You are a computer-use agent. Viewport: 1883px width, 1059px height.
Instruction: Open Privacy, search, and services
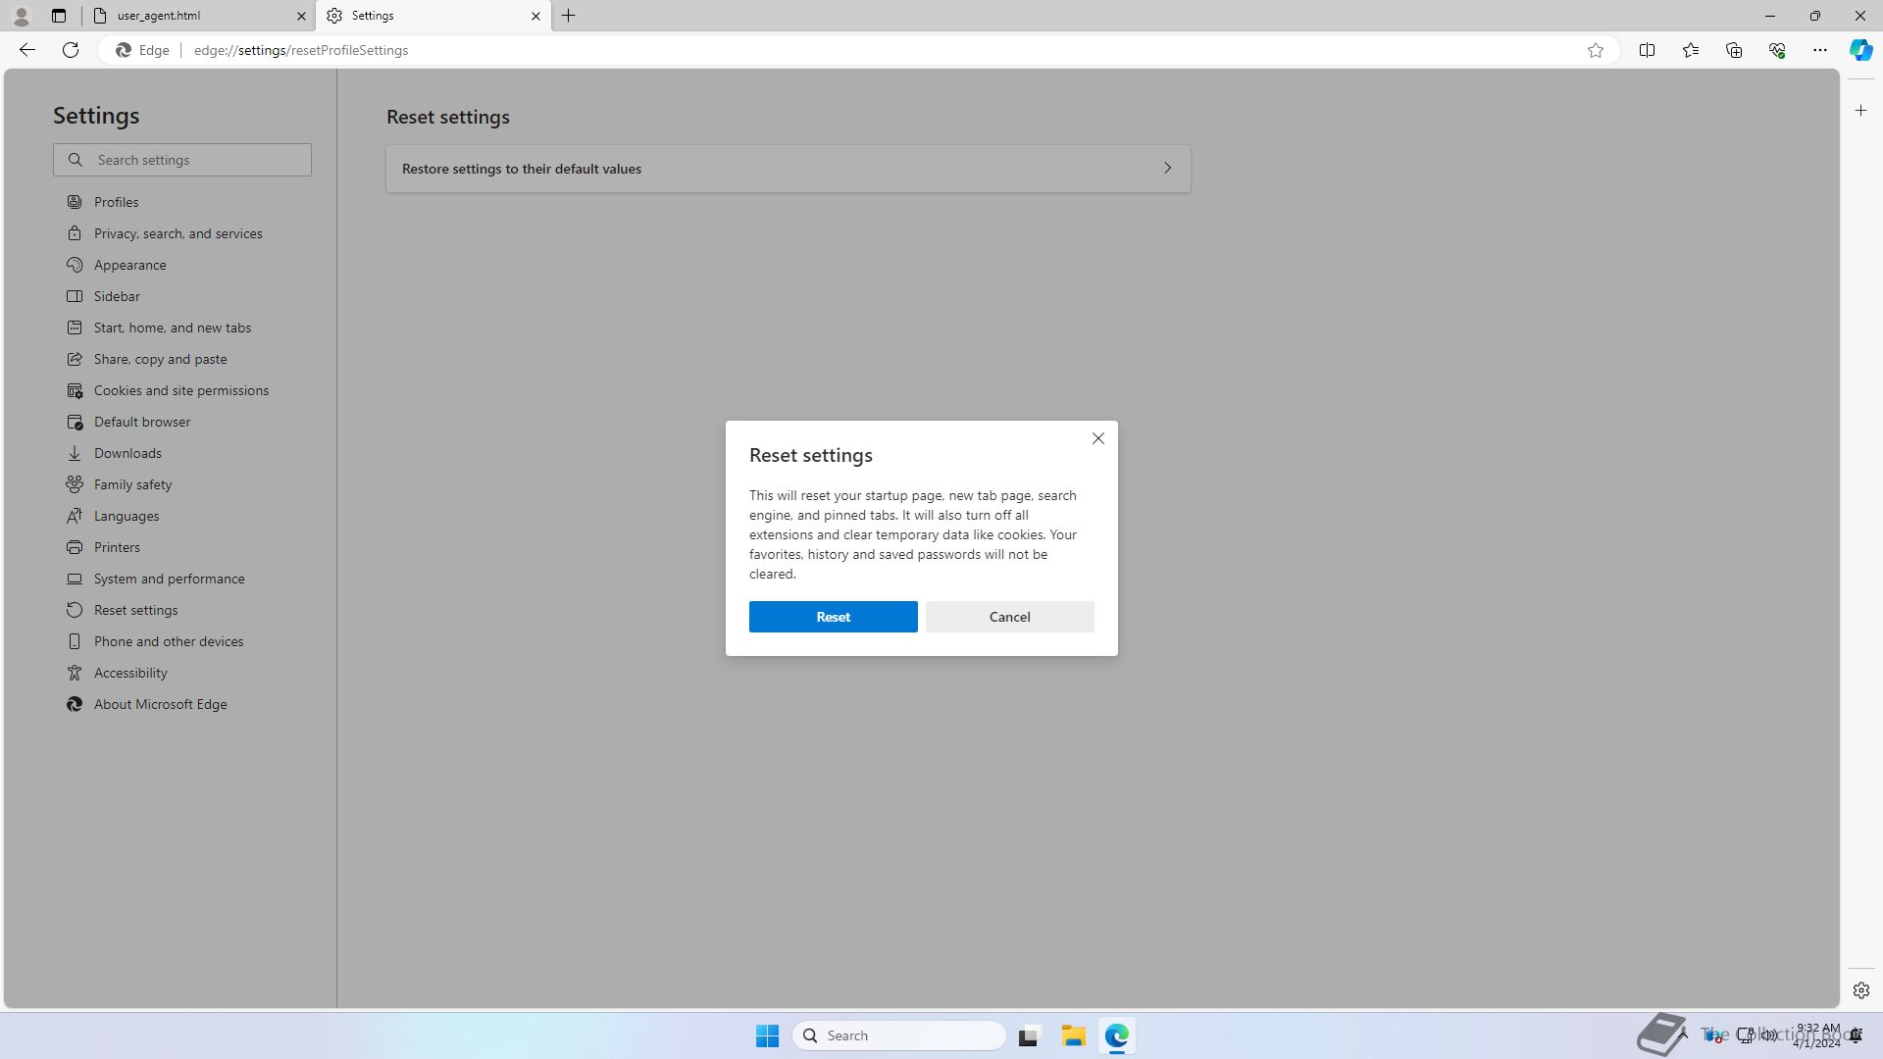pyautogui.click(x=178, y=232)
